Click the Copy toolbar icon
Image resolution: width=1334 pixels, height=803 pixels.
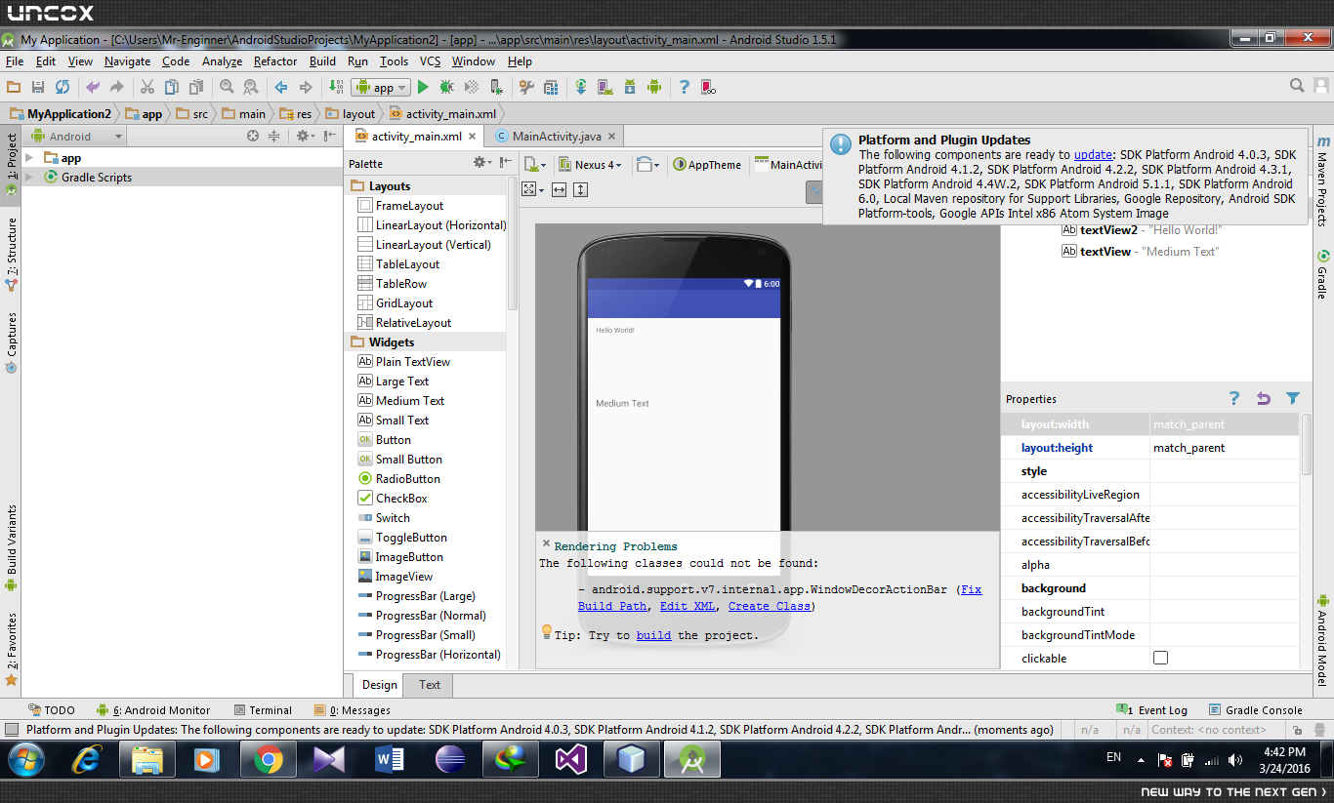[x=173, y=87]
